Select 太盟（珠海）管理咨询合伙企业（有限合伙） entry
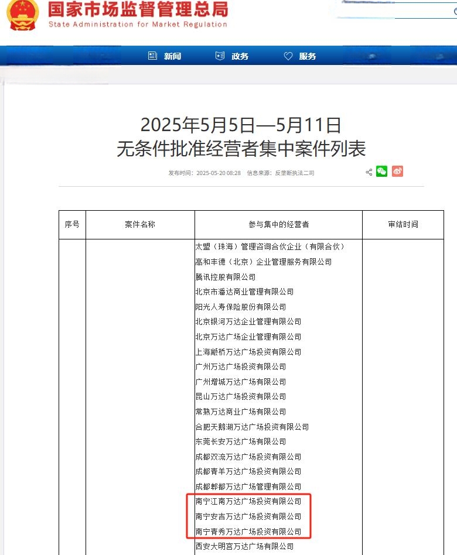 (x=270, y=246)
